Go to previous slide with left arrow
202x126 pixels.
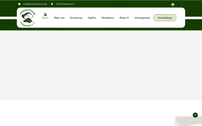pos(4,66)
